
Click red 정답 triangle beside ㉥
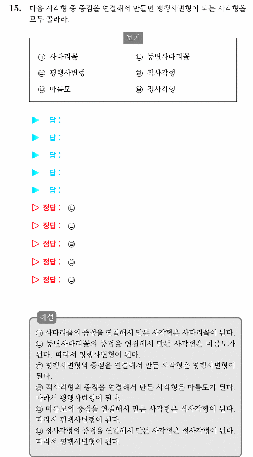coord(35,280)
